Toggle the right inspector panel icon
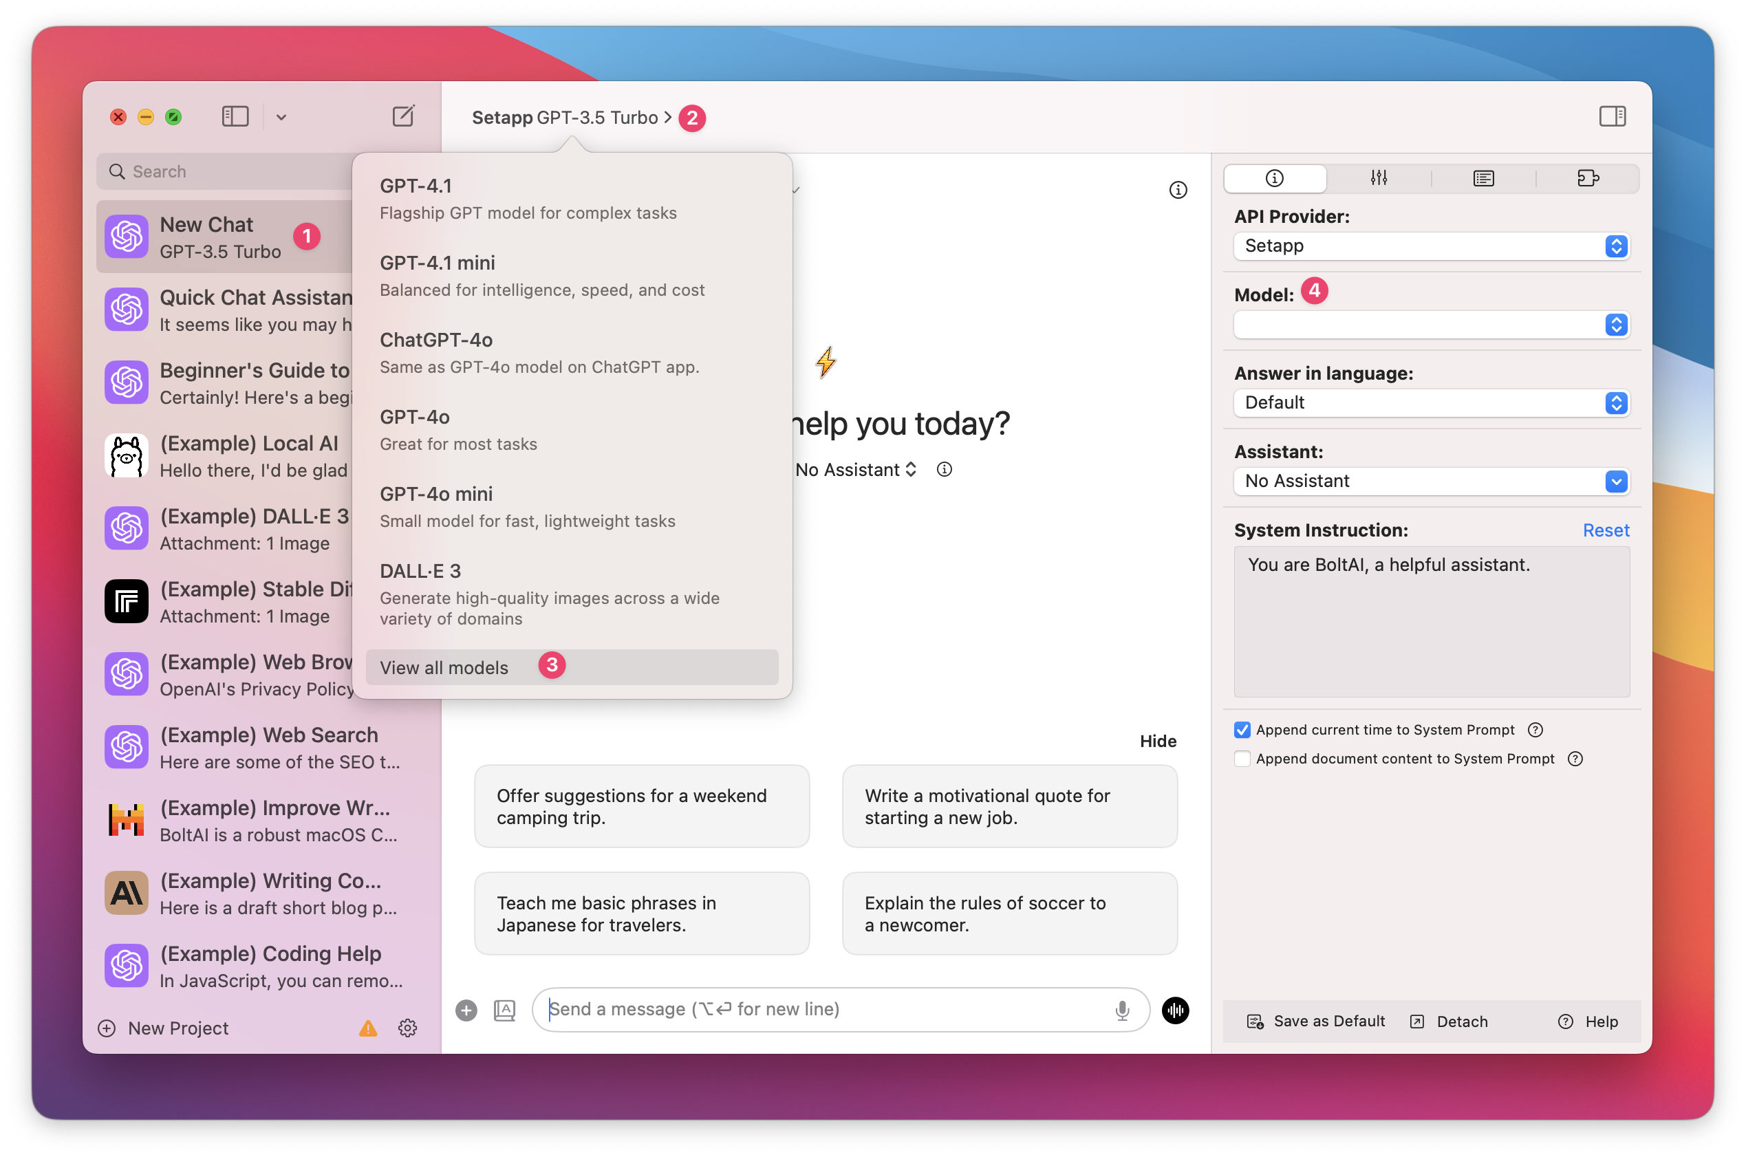Screen dimensions: 1746x1157 pos(1613,116)
